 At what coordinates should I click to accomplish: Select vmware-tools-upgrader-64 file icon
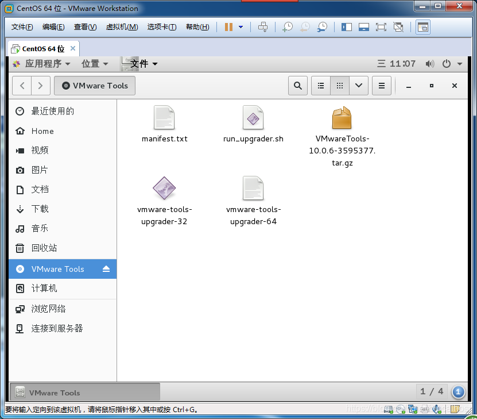point(253,188)
